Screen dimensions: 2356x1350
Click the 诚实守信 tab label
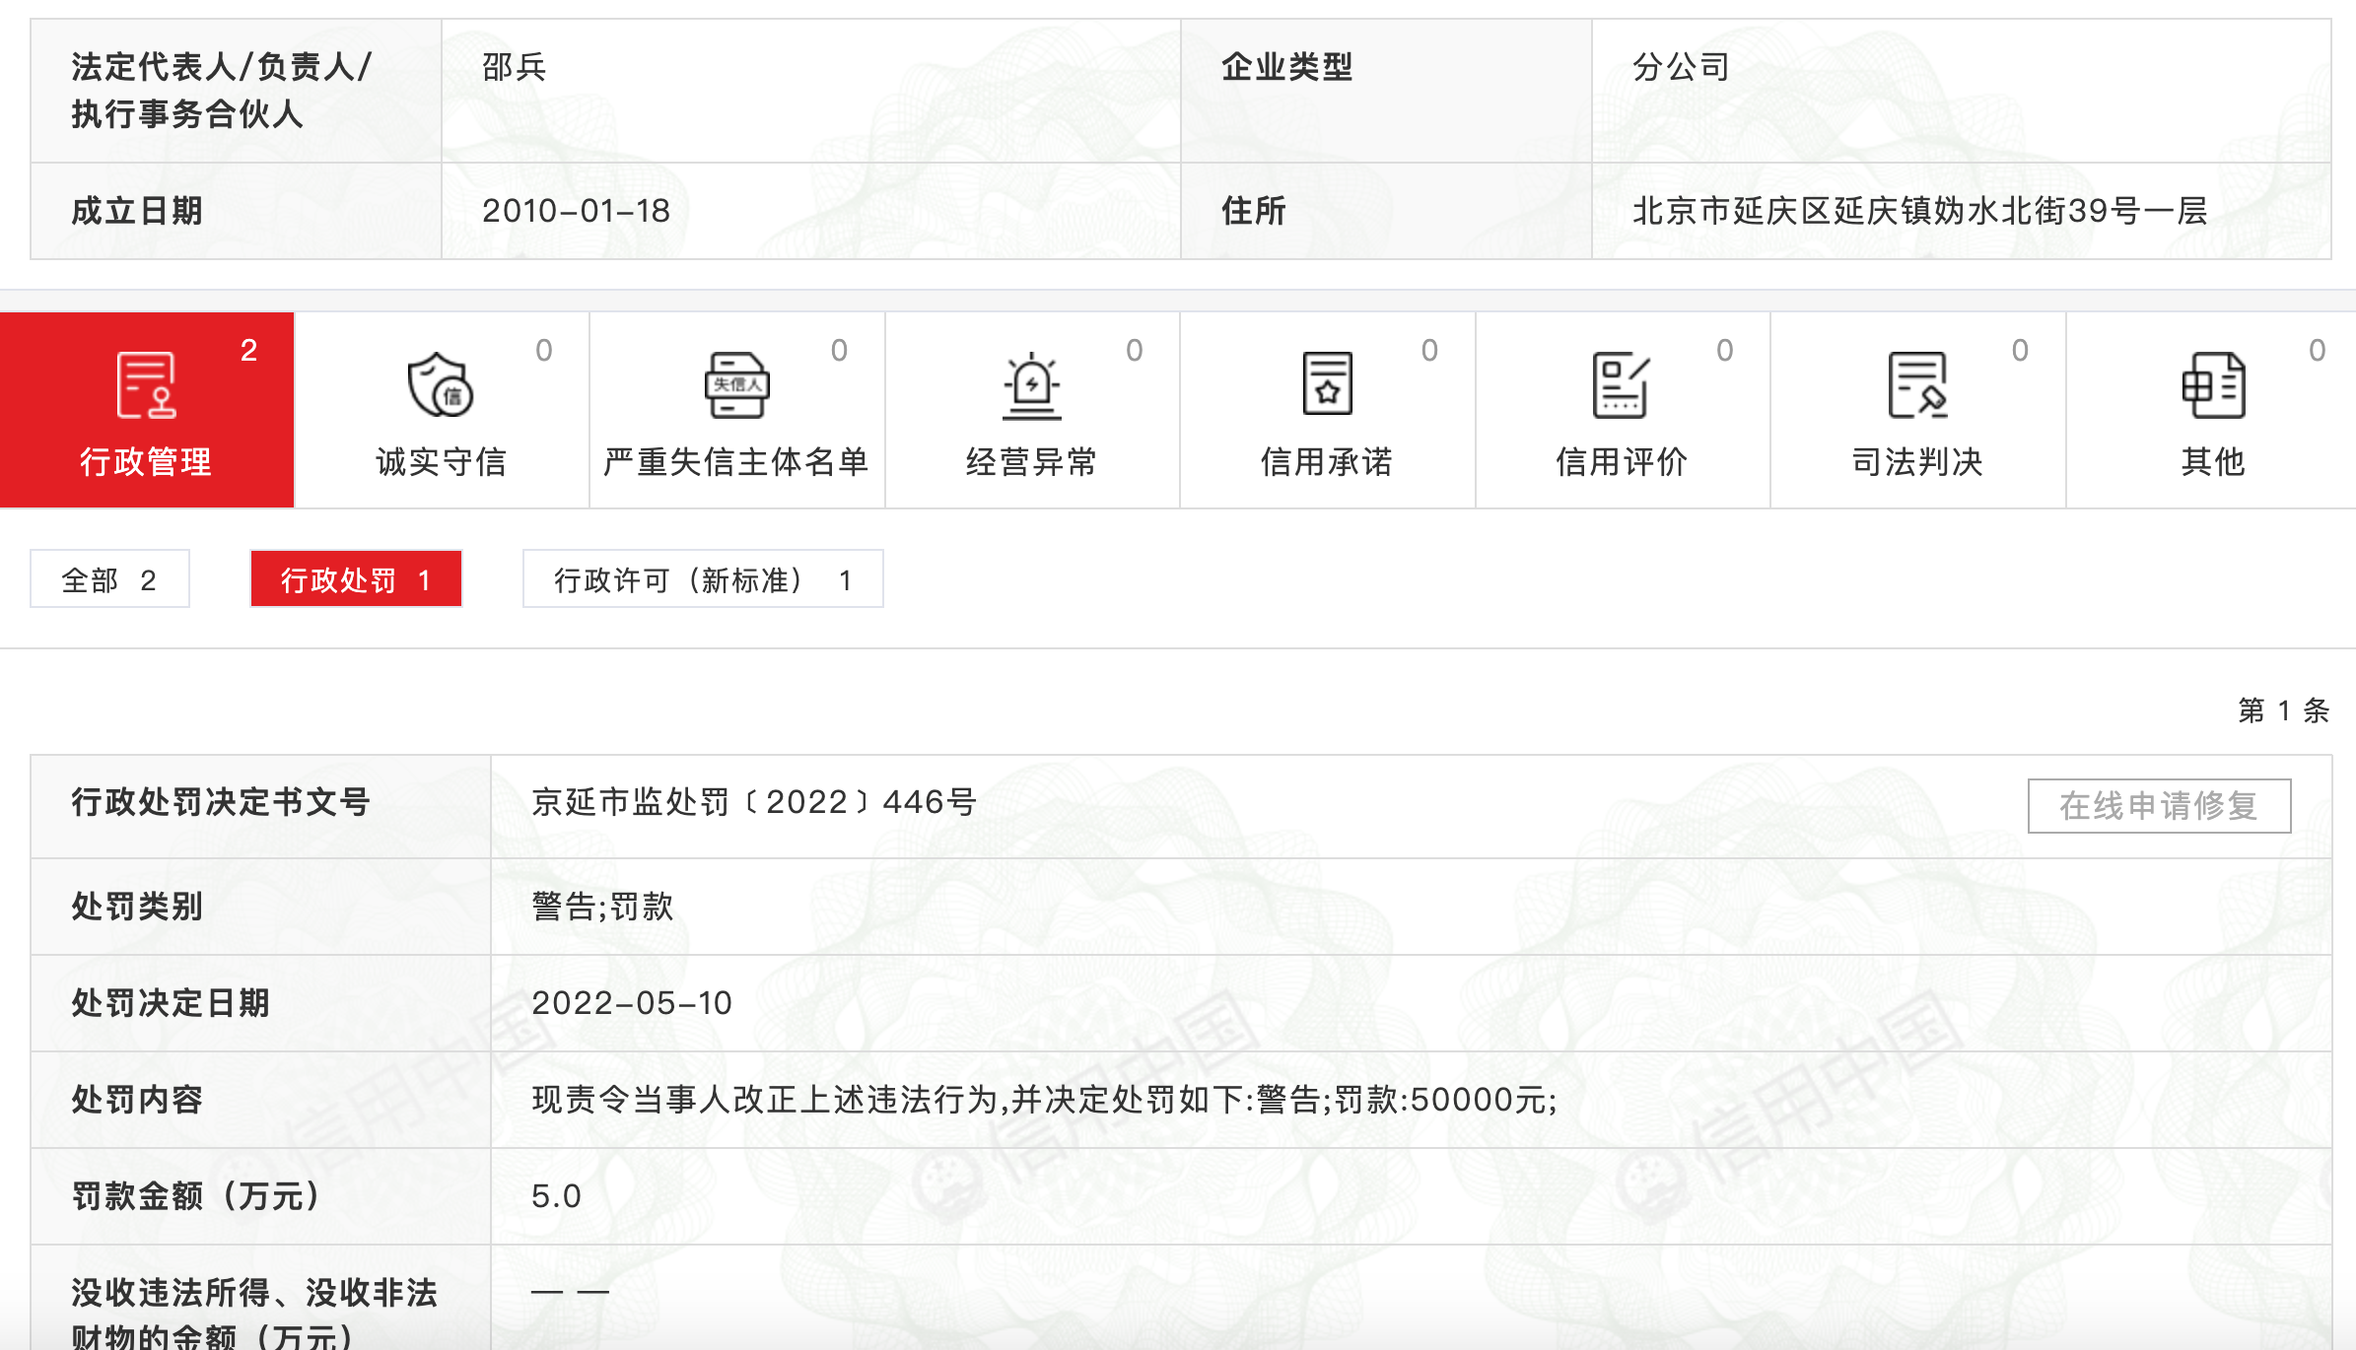pyautogui.click(x=441, y=461)
